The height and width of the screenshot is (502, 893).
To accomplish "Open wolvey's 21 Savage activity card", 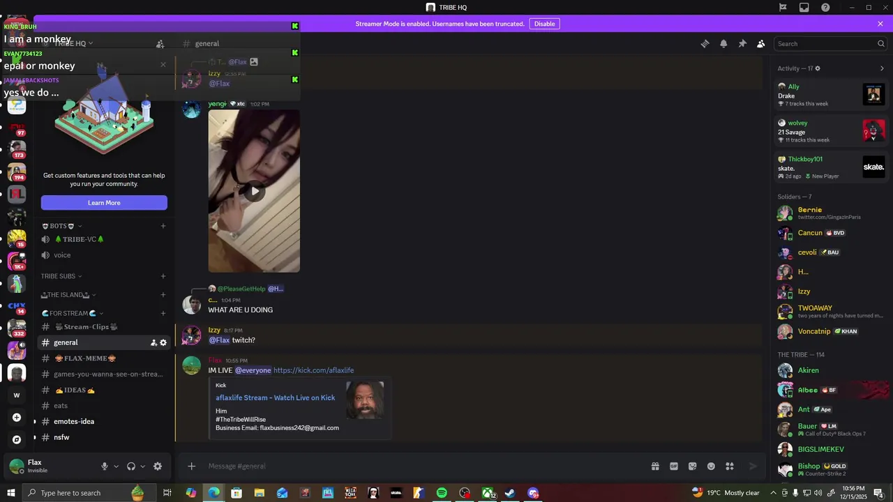I will click(x=831, y=131).
